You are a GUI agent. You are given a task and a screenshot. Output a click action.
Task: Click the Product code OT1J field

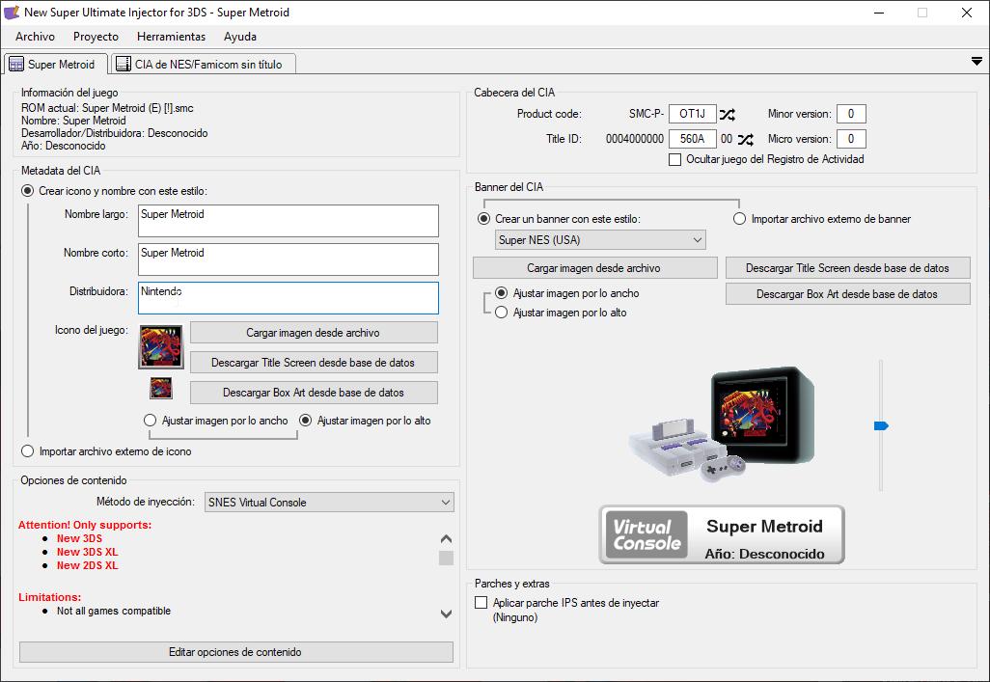(692, 114)
